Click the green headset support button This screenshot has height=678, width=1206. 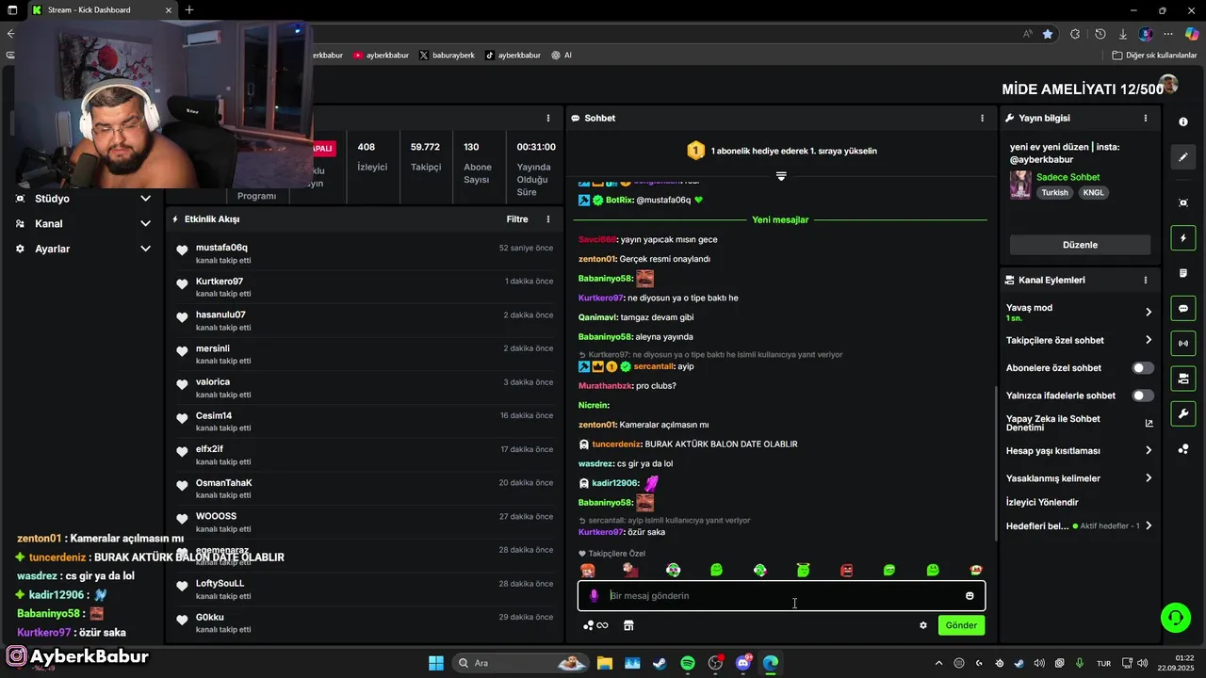pos(1175,618)
